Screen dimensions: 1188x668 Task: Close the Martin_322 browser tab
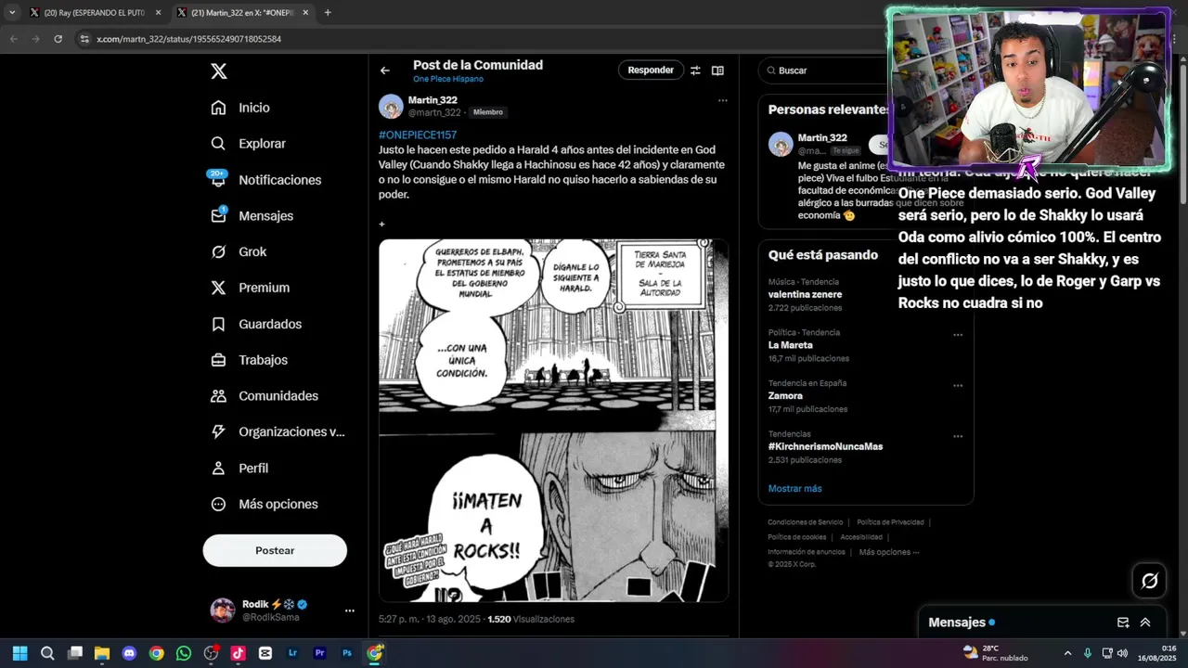305,13
